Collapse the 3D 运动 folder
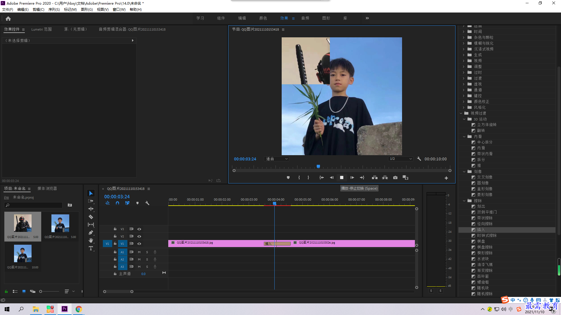This screenshot has width=561, height=315. click(x=464, y=119)
